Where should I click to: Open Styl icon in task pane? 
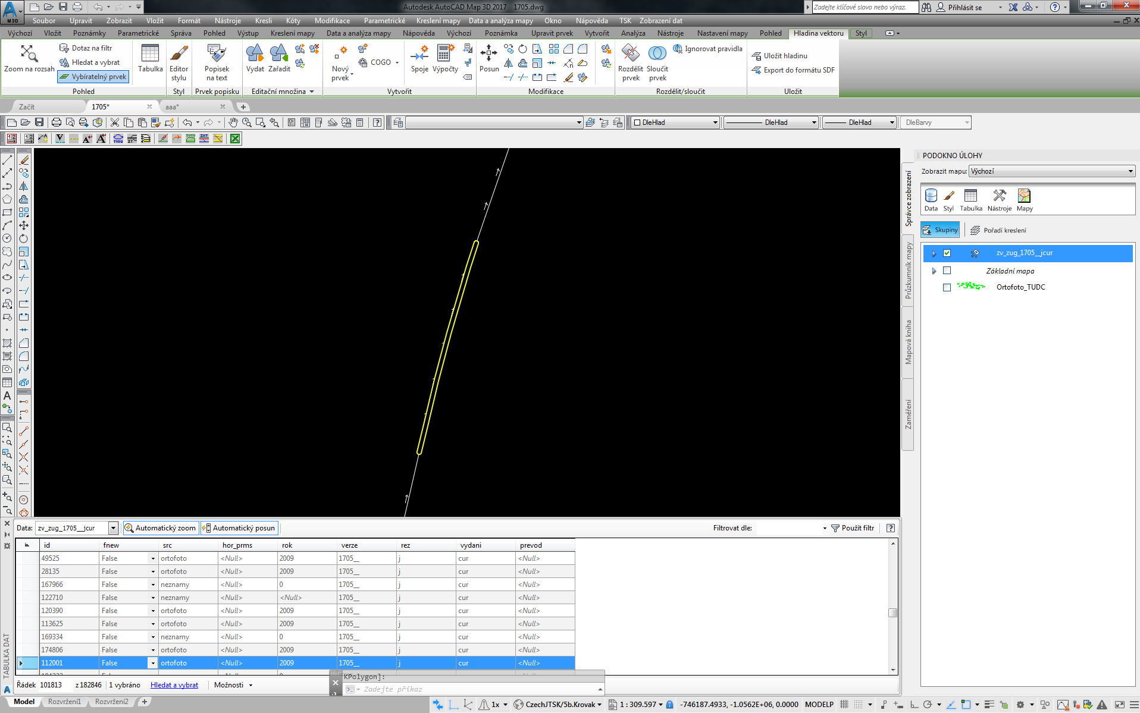tap(948, 200)
